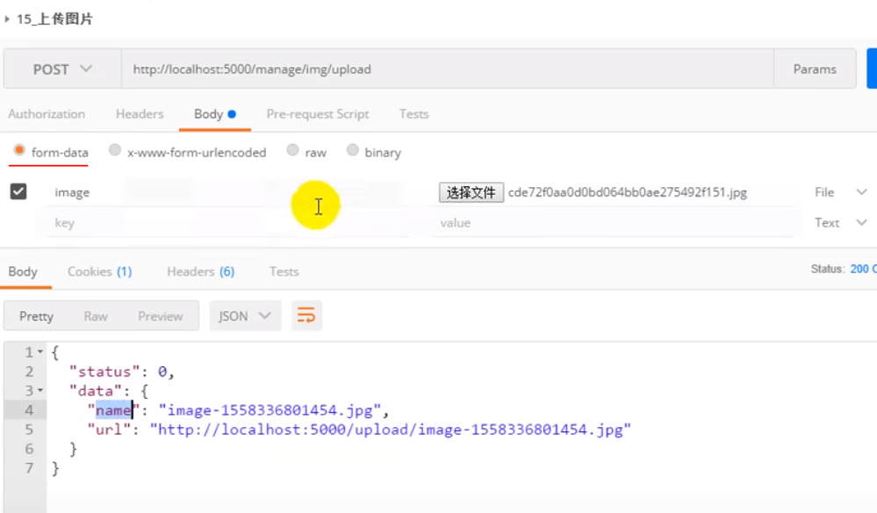Select the binary radio button
Image resolution: width=877 pixels, height=513 pixels.
tap(352, 150)
